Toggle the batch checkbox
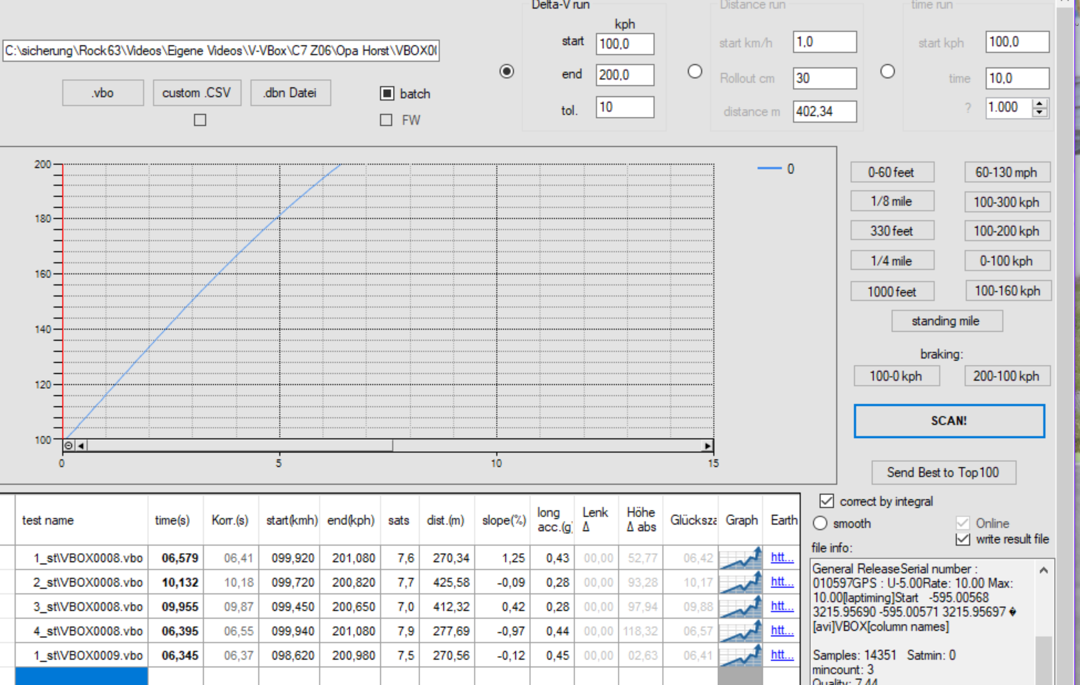The height and width of the screenshot is (685, 1080). tap(387, 93)
